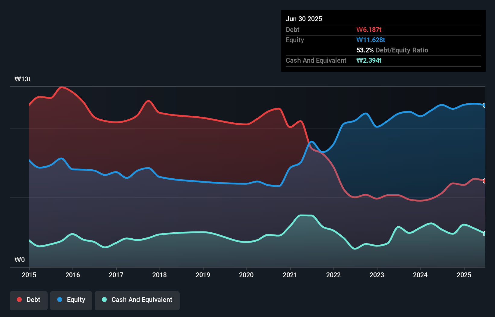Viewport: 495px width, 317px height.
Task: Click the ₩11.628t Equity value in tooltip
Action: 370,40
